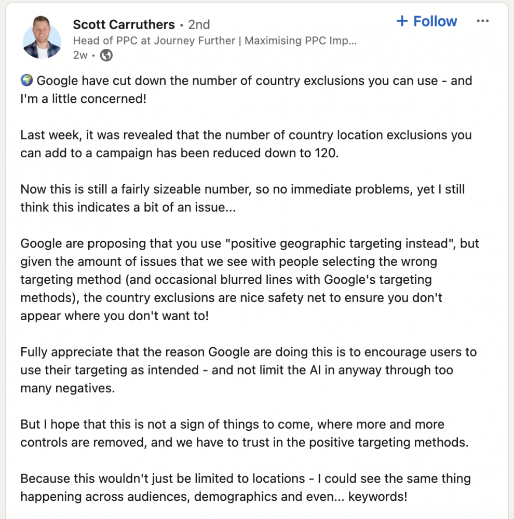The height and width of the screenshot is (519, 514).
Task: Click the Earth emoji starting the post
Action: point(27,80)
